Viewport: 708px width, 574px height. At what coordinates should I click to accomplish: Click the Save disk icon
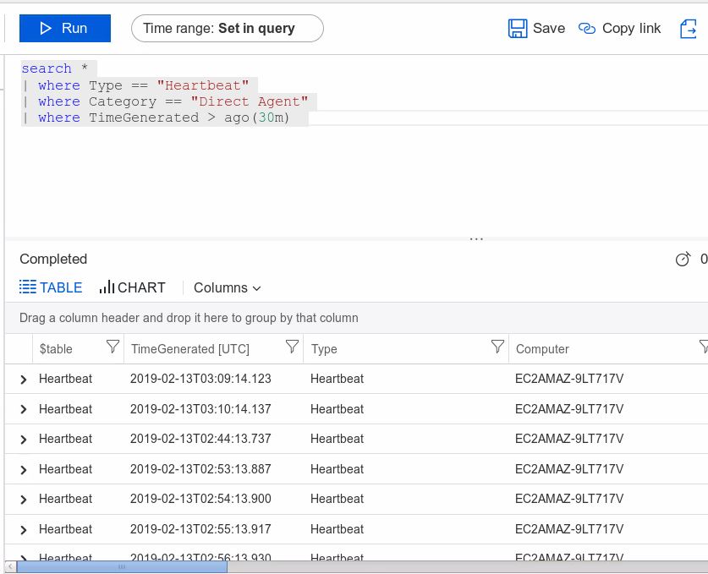(x=518, y=29)
